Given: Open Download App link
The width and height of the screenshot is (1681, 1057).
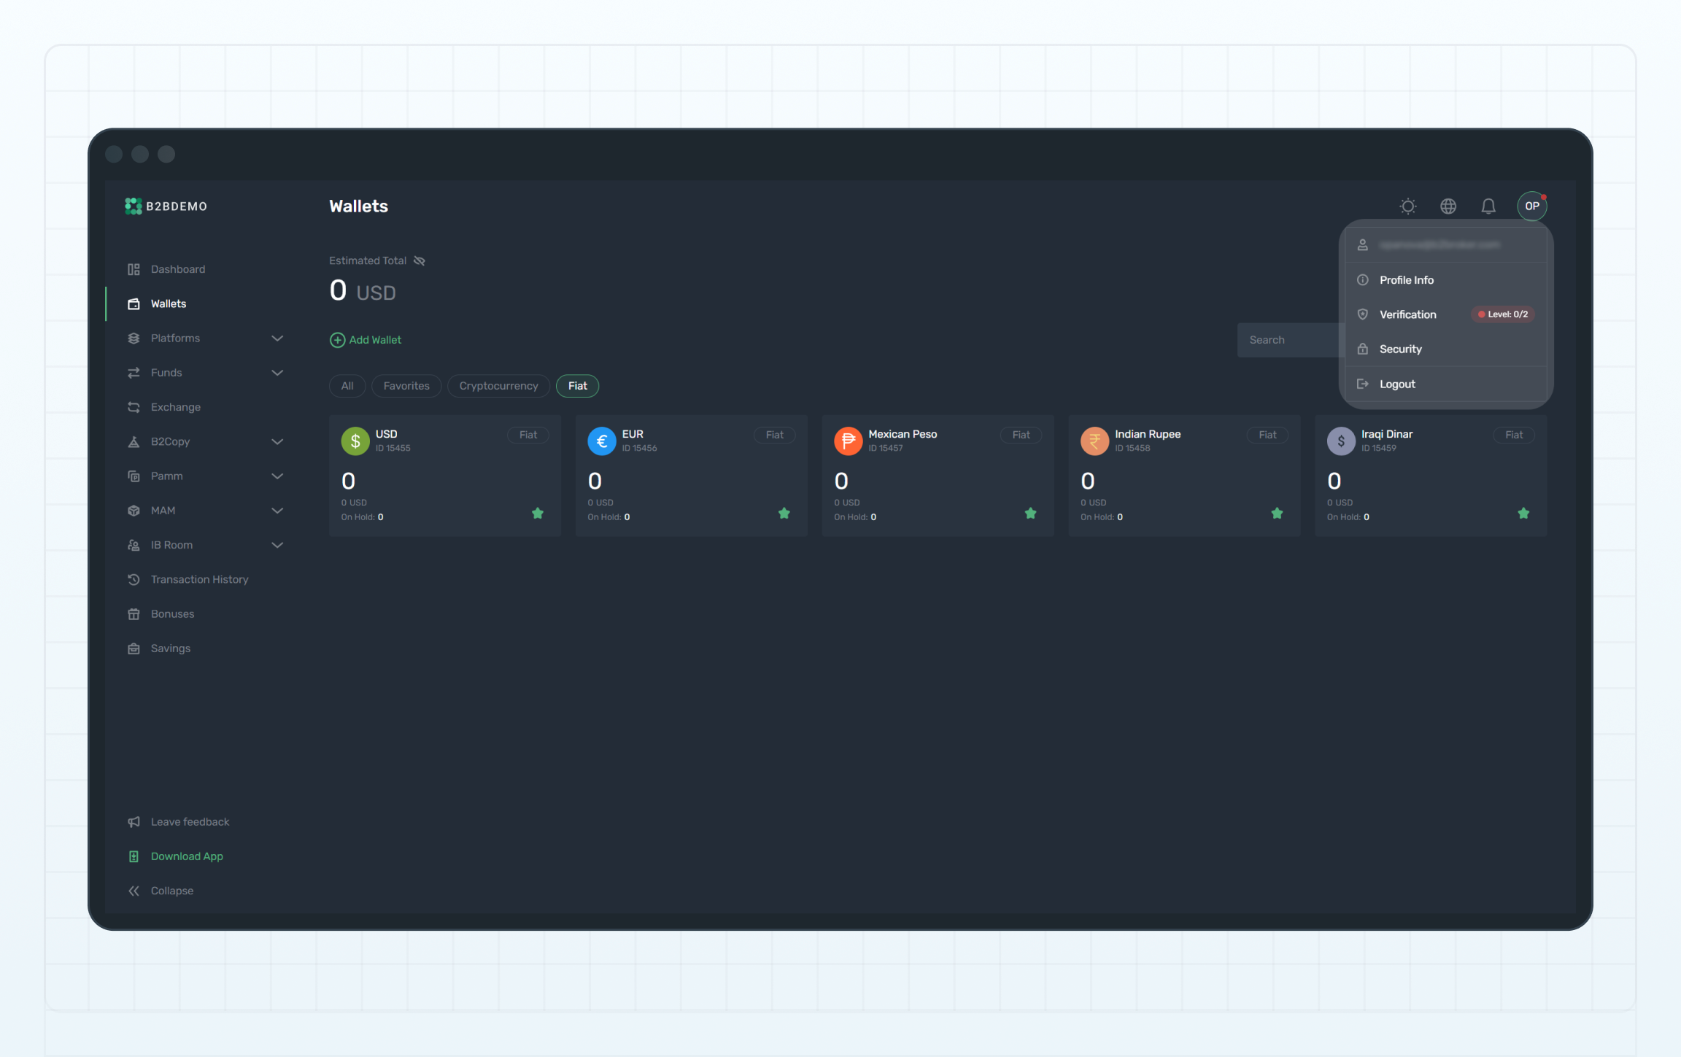Looking at the screenshot, I should click(x=187, y=856).
